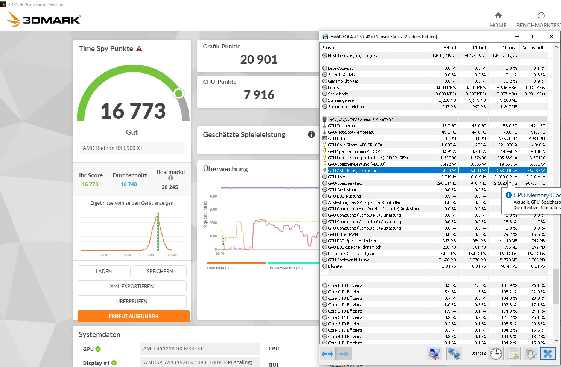Click the info icon beside Geschätzte Spieleleistung

312,134
